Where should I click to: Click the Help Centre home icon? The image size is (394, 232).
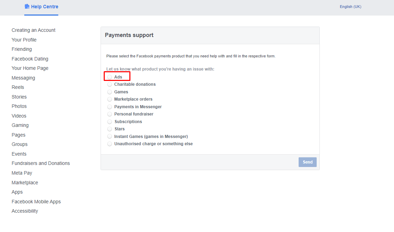click(27, 7)
